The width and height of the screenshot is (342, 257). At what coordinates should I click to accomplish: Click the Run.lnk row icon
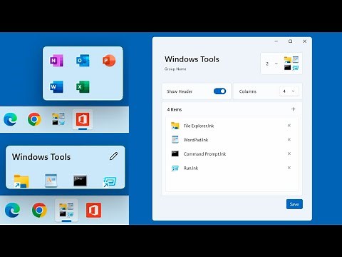(x=175, y=168)
